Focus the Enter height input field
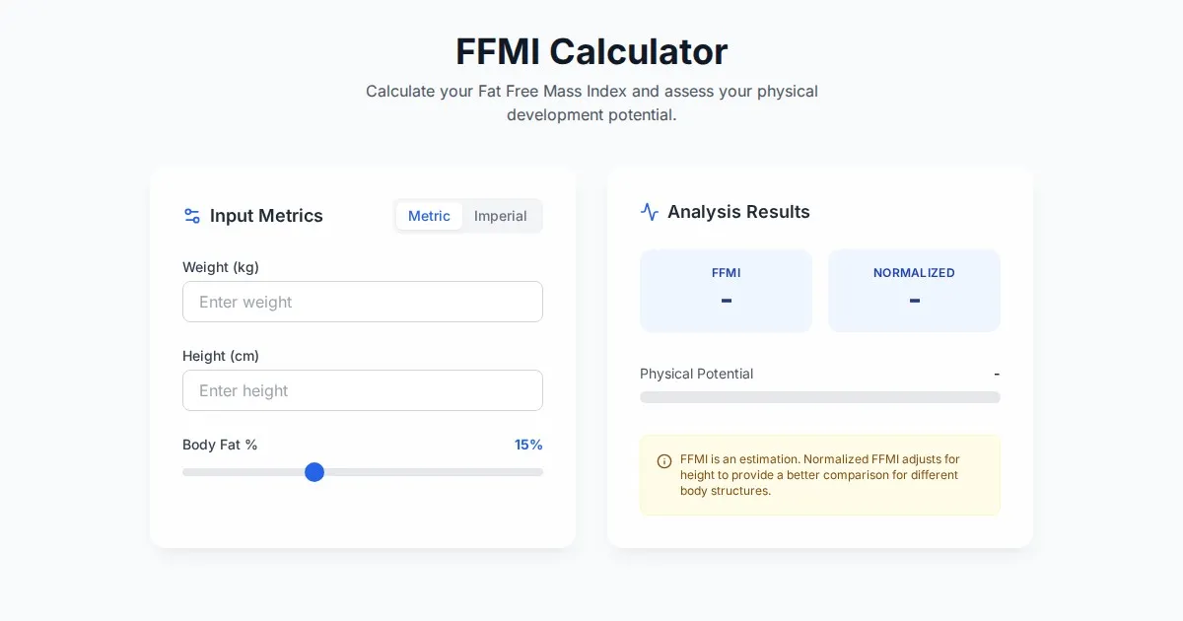The height and width of the screenshot is (621, 1183). 363,390
